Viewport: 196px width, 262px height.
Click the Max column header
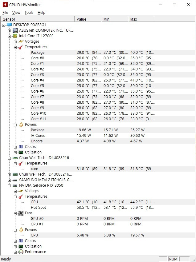tap(141, 19)
